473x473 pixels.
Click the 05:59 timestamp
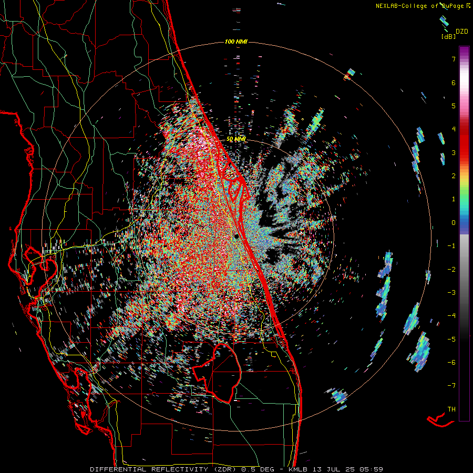click(x=369, y=469)
